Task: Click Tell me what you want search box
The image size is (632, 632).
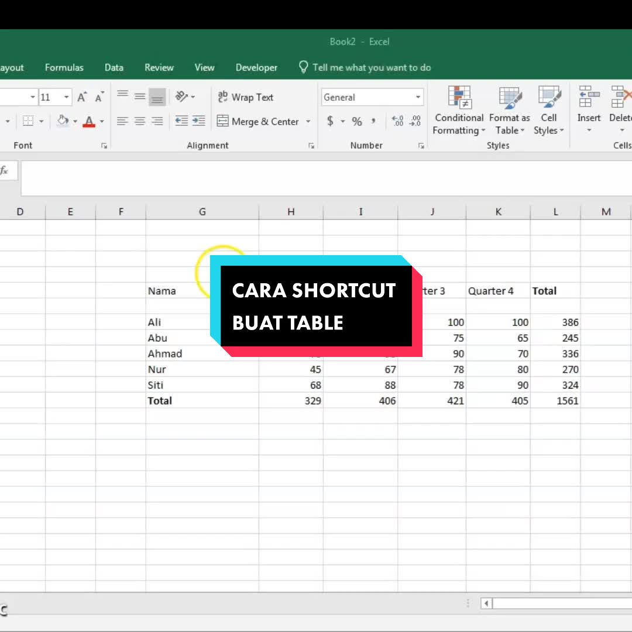Action: tap(365, 67)
